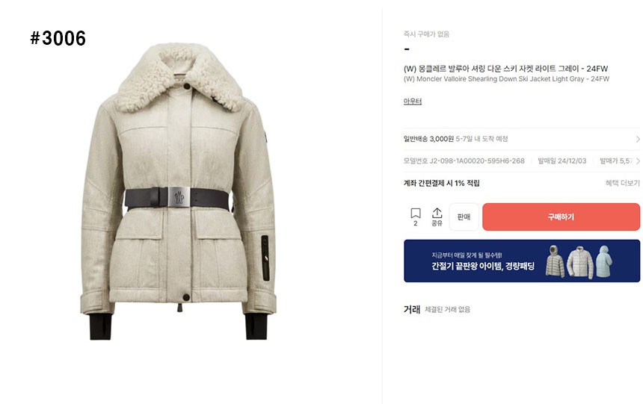The width and height of the screenshot is (643, 404).
Task: Click the Korean product title text
Action: pos(505,69)
